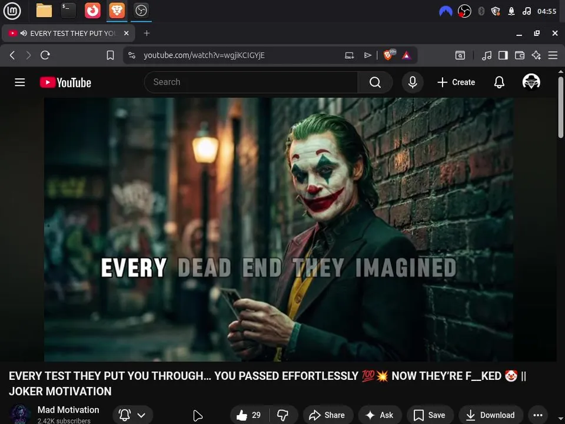Open the Files folder in the taskbar
This screenshot has height=424, width=565.
pos(44,11)
